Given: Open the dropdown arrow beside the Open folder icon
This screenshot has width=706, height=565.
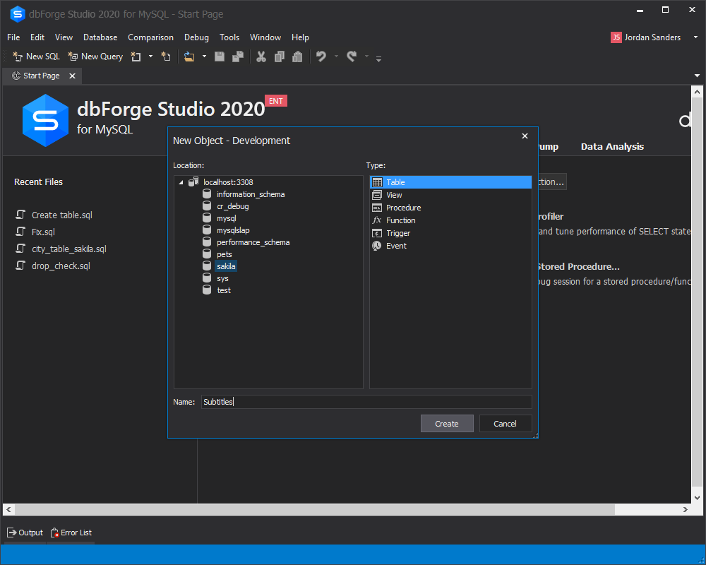Looking at the screenshot, I should (x=204, y=56).
